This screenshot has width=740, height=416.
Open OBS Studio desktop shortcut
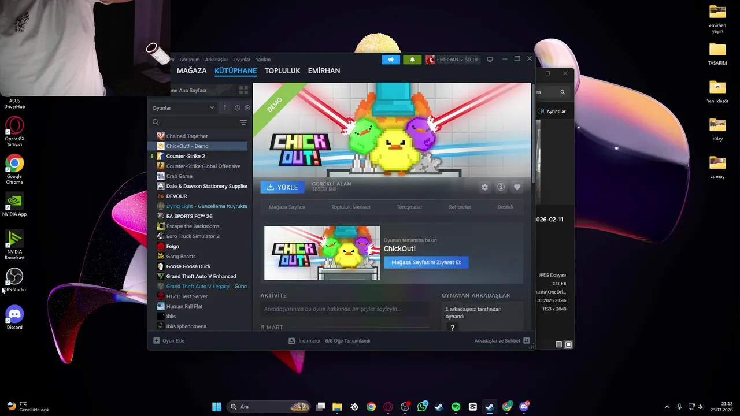[x=14, y=280]
